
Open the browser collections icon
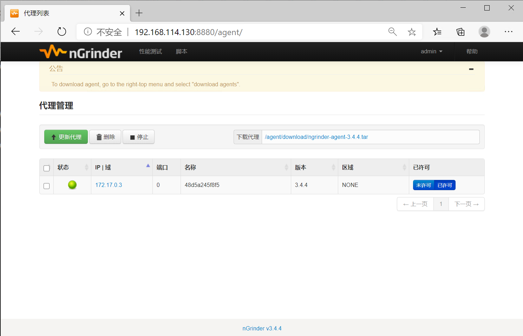click(460, 32)
